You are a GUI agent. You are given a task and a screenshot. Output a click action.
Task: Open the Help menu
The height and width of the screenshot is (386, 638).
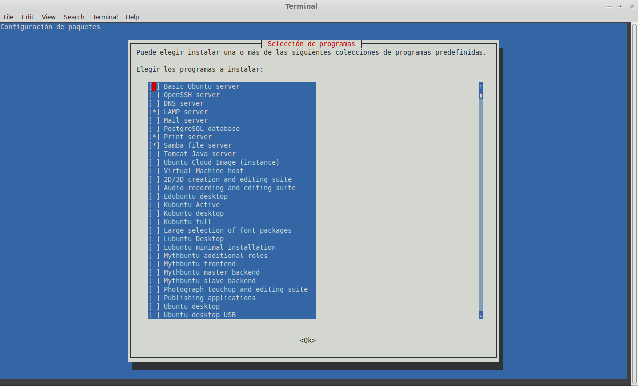tap(132, 17)
